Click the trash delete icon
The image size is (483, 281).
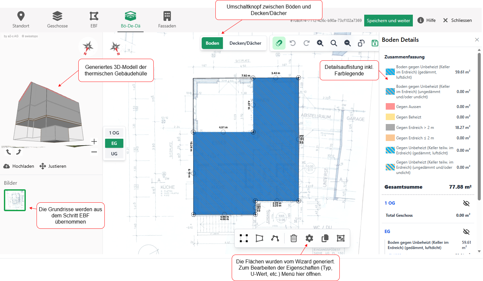[294, 238]
